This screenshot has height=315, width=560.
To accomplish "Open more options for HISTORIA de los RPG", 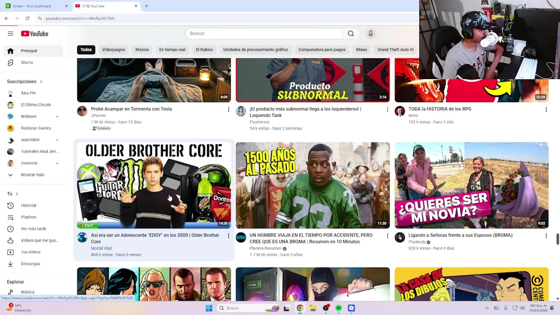I will pos(546,109).
